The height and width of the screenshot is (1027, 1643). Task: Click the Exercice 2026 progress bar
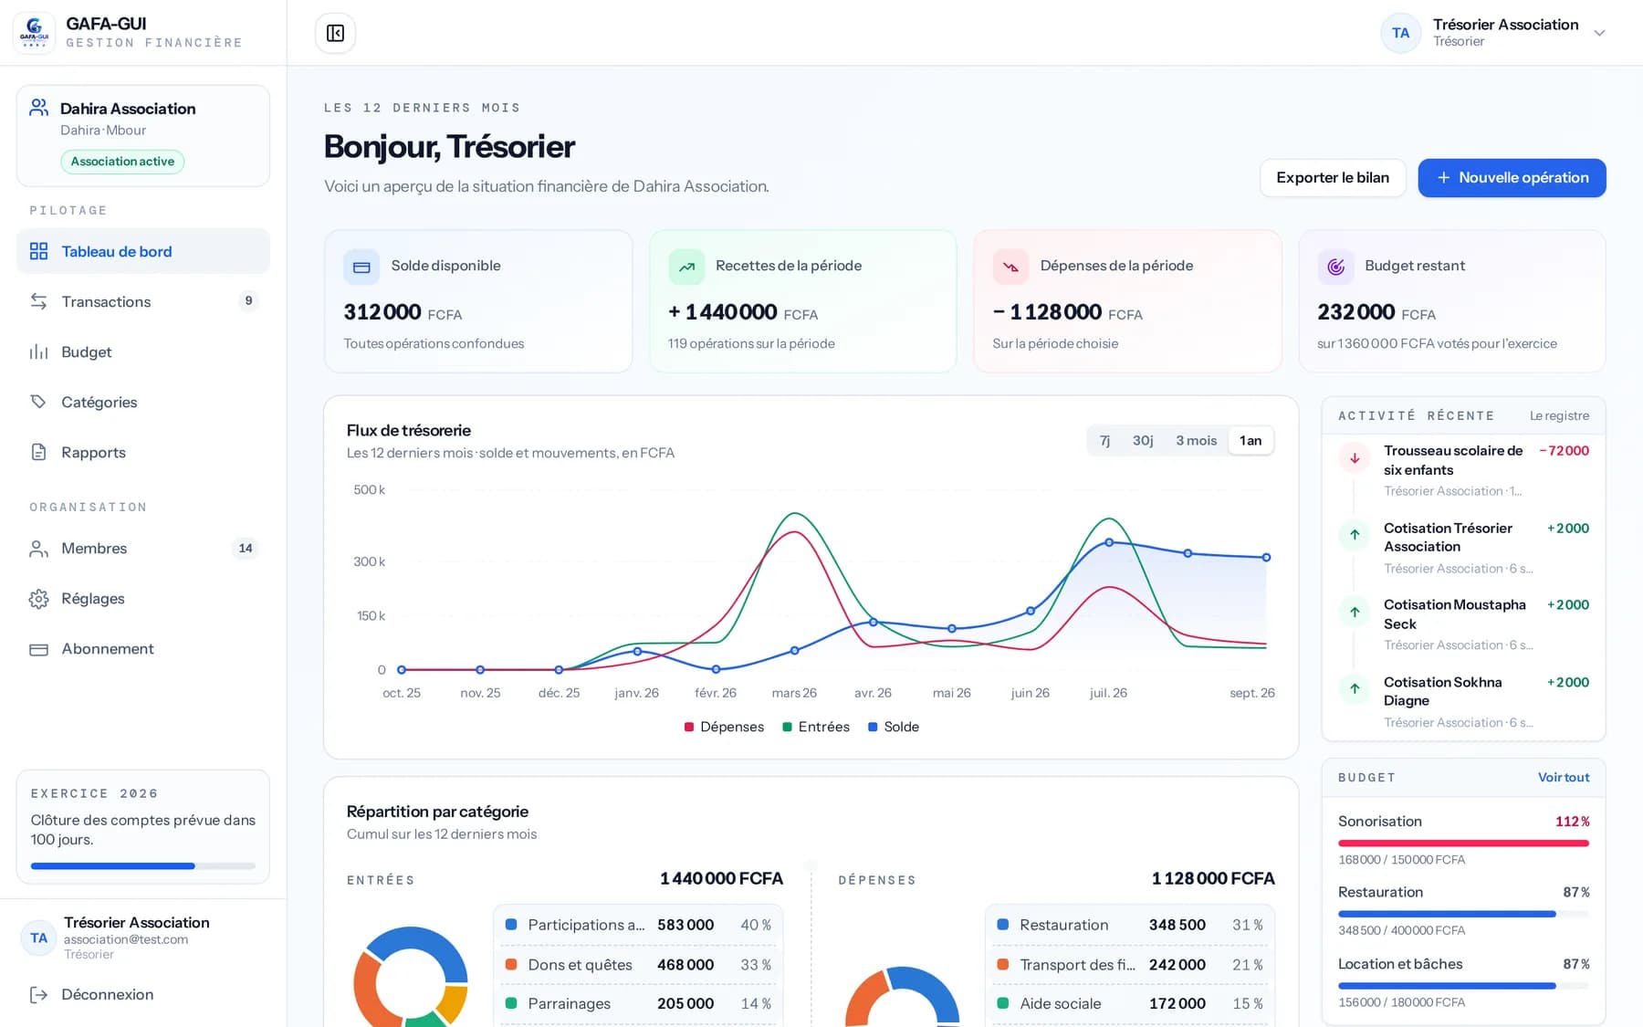[143, 865]
